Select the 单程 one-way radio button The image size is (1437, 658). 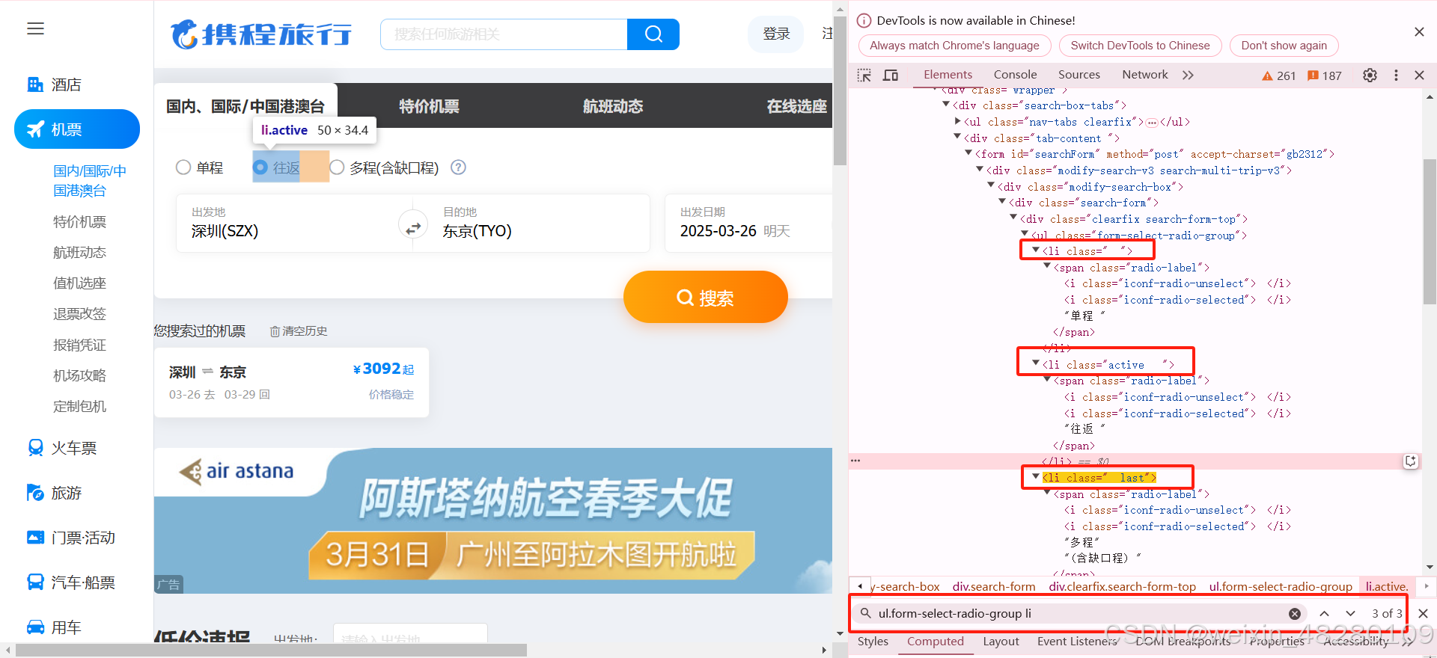point(183,167)
